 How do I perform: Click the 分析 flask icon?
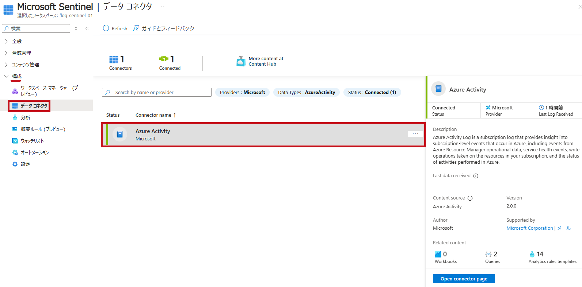15,117
